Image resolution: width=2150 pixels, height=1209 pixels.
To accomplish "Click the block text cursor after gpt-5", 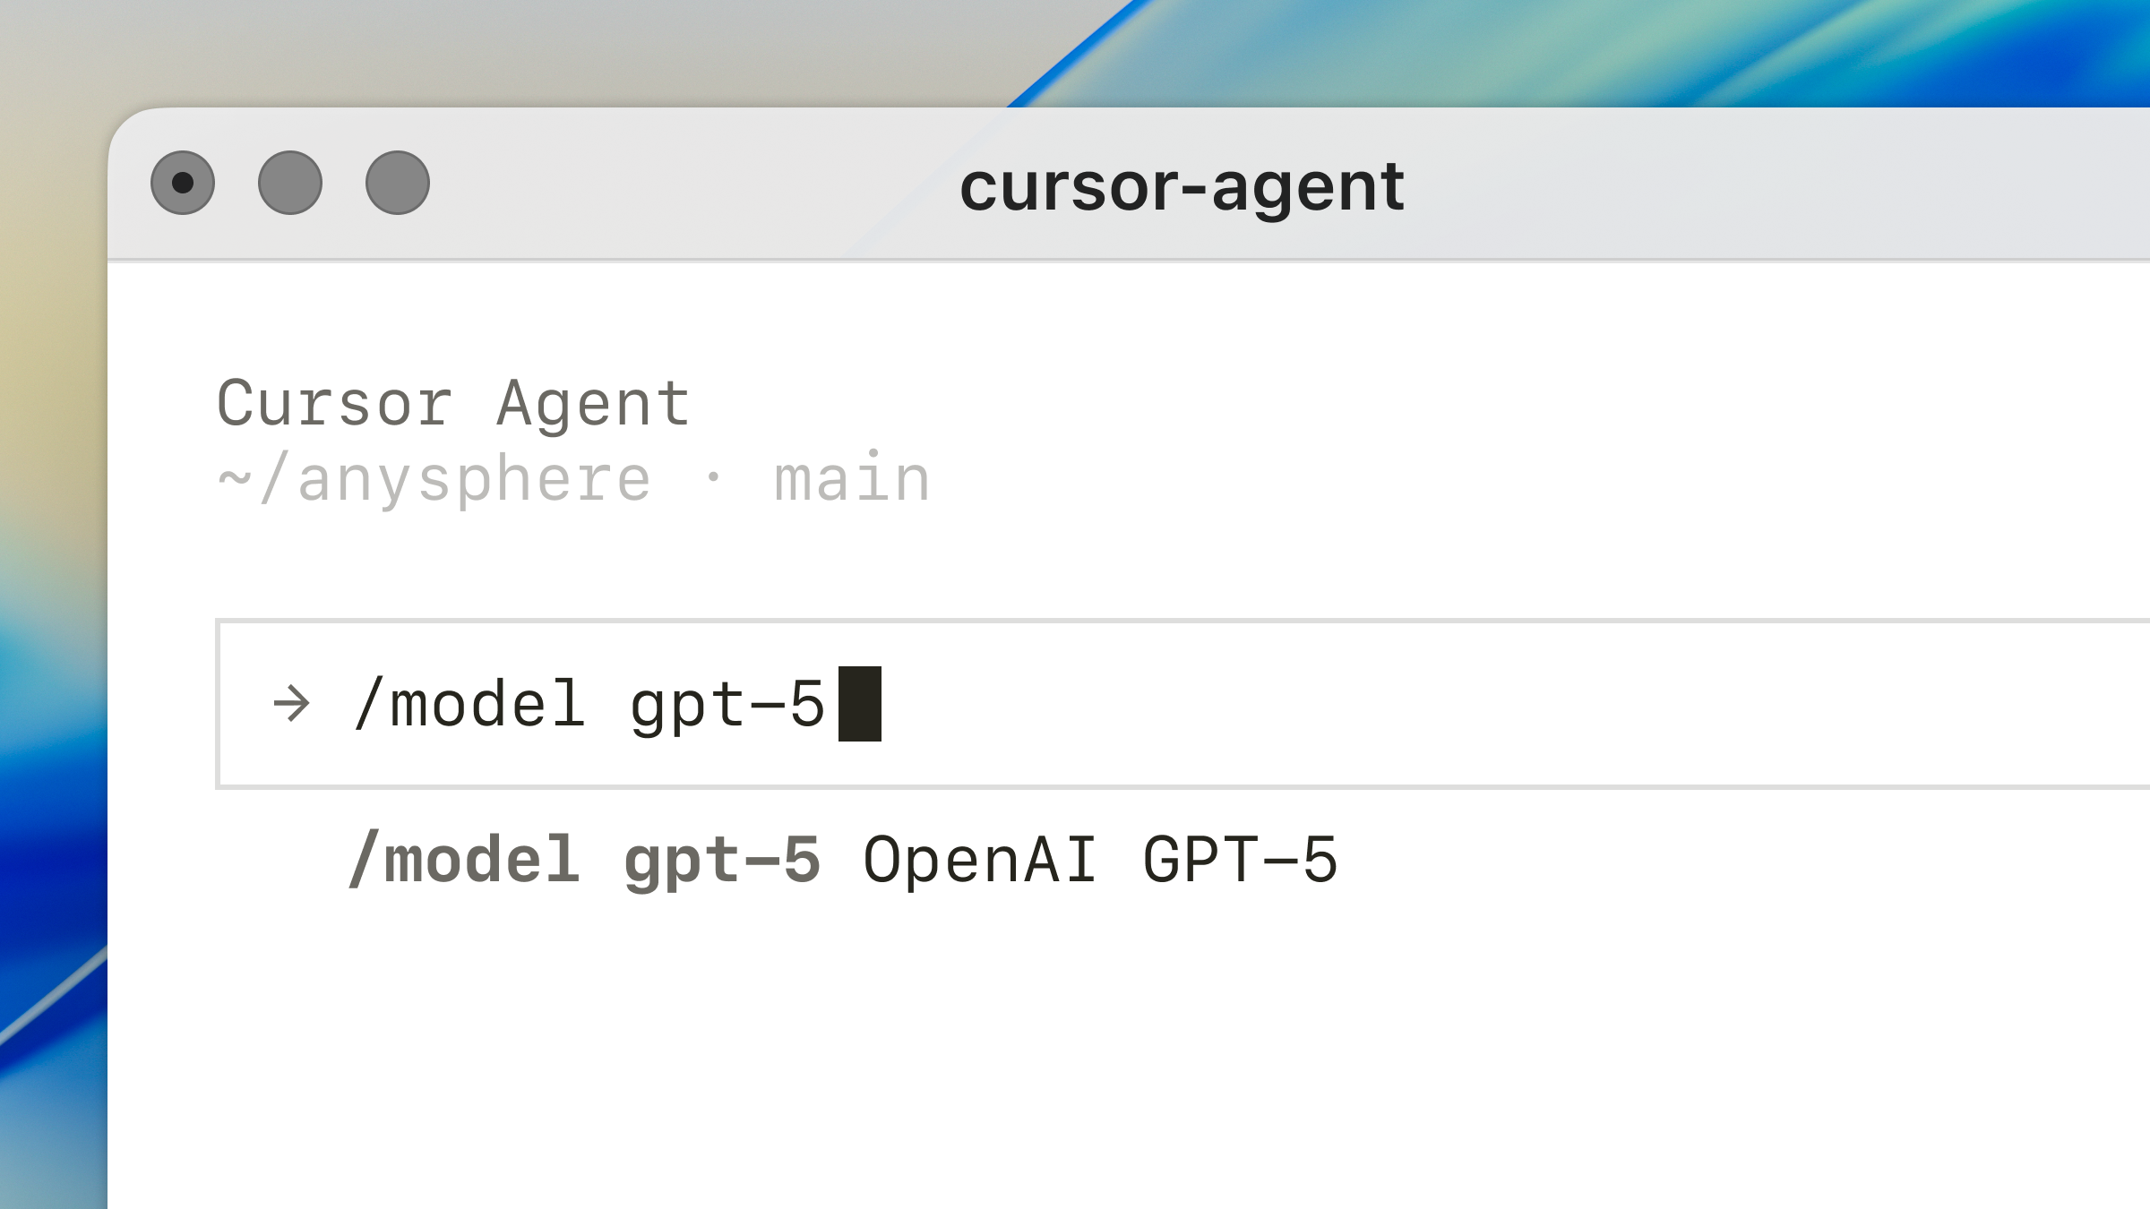I will point(859,704).
